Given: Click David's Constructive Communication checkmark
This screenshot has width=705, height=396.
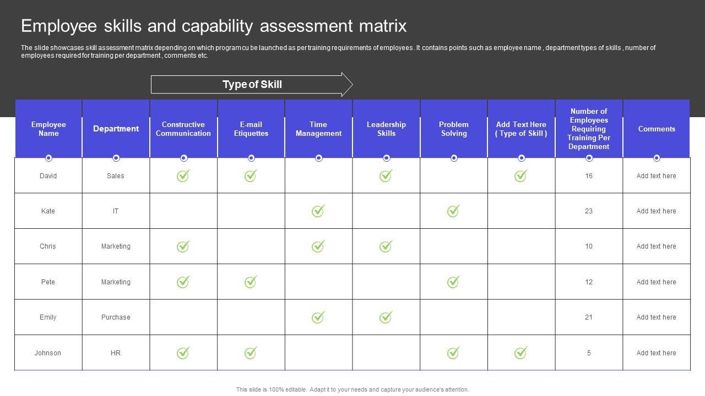Looking at the screenshot, I should tap(183, 175).
